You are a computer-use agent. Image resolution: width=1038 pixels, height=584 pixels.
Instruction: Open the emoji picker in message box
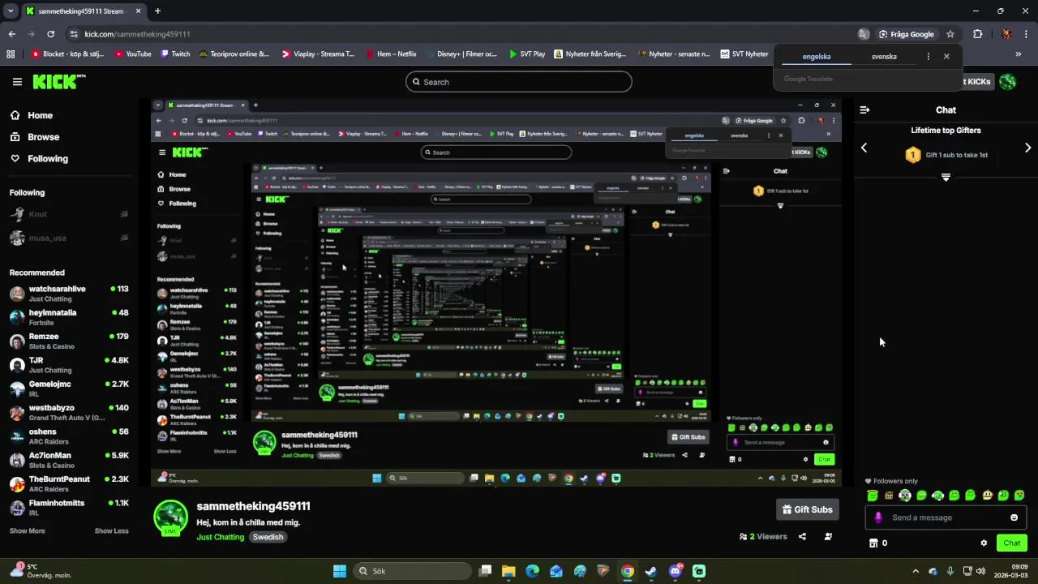coord(1014,517)
